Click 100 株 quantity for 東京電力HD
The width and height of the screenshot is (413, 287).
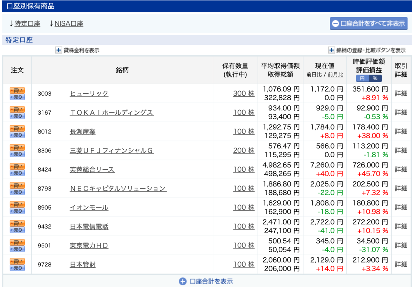click(244, 245)
